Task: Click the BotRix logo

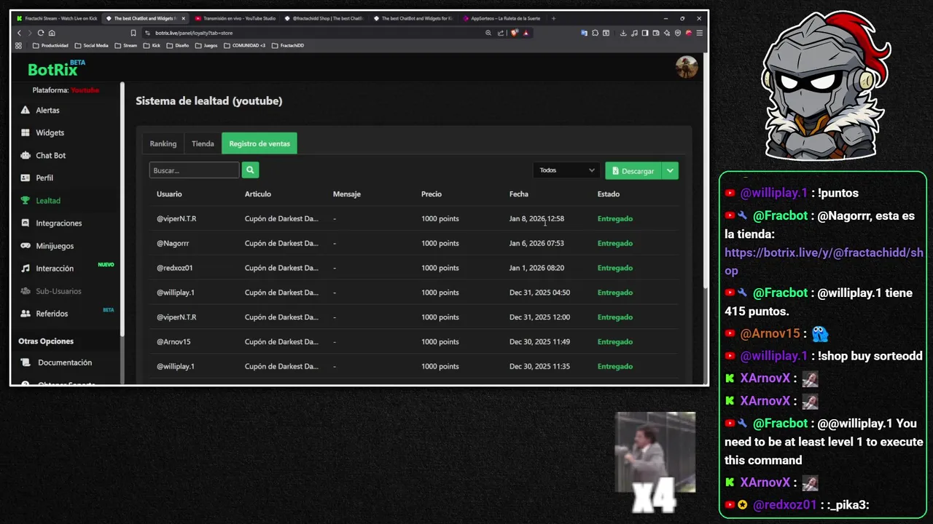Action: pos(56,69)
